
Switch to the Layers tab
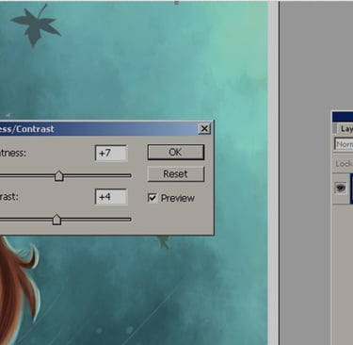(345, 129)
